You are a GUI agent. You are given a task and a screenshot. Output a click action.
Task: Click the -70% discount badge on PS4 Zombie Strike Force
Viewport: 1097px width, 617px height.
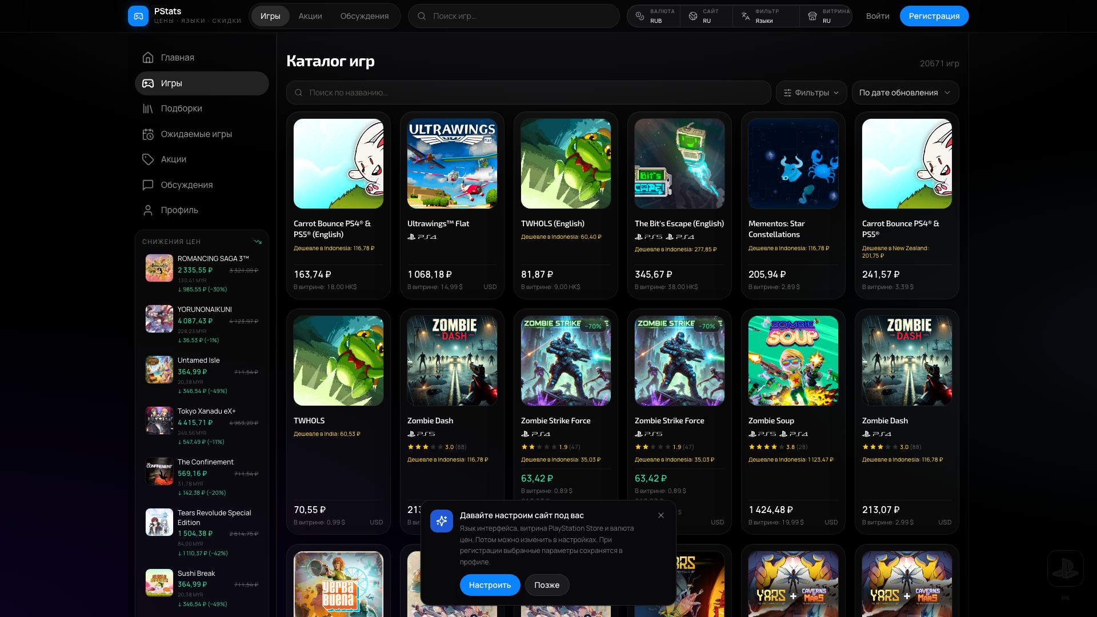tap(593, 326)
